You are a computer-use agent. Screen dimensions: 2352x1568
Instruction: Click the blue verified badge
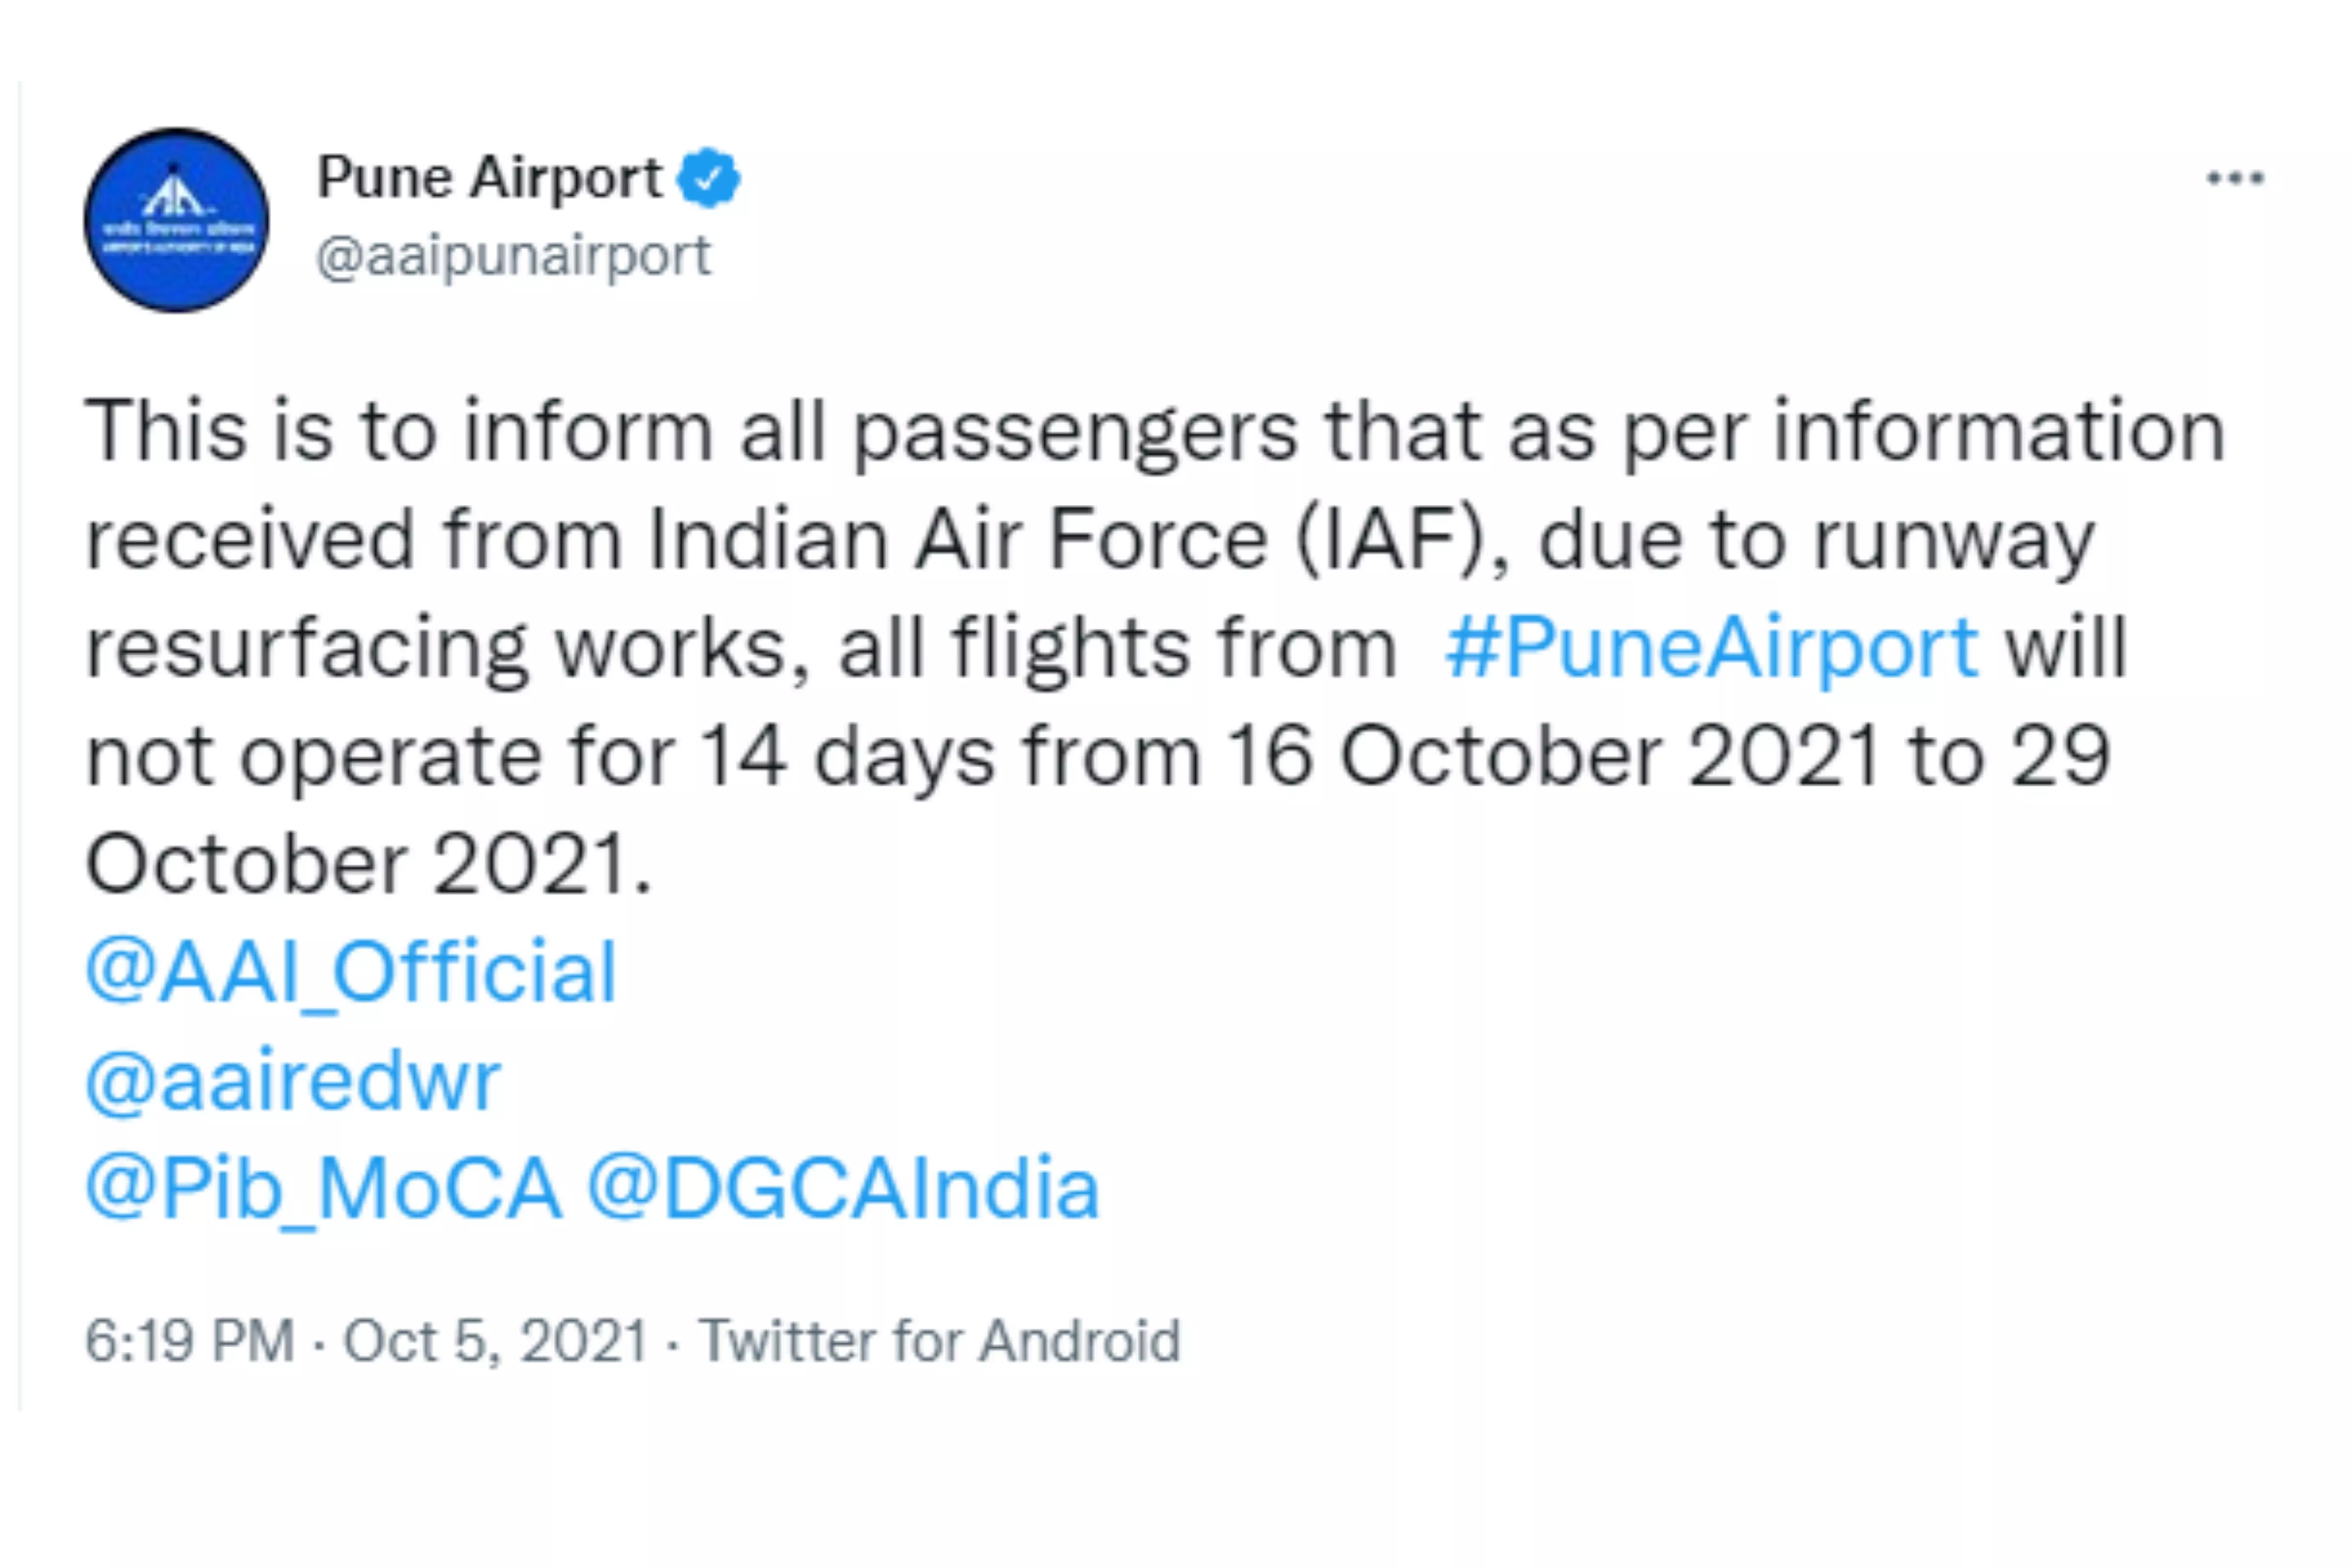click(709, 178)
